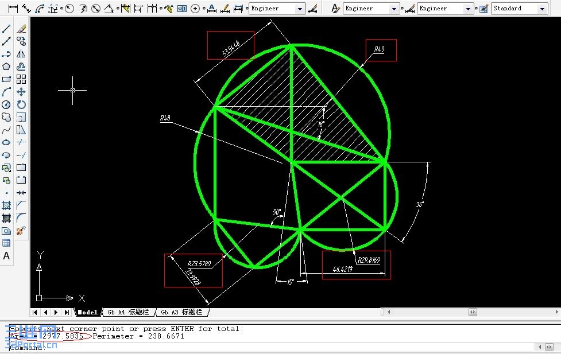The height and width of the screenshot is (354, 561).
Task: Select the Dimension Text Edit tool
Action: tap(225, 9)
